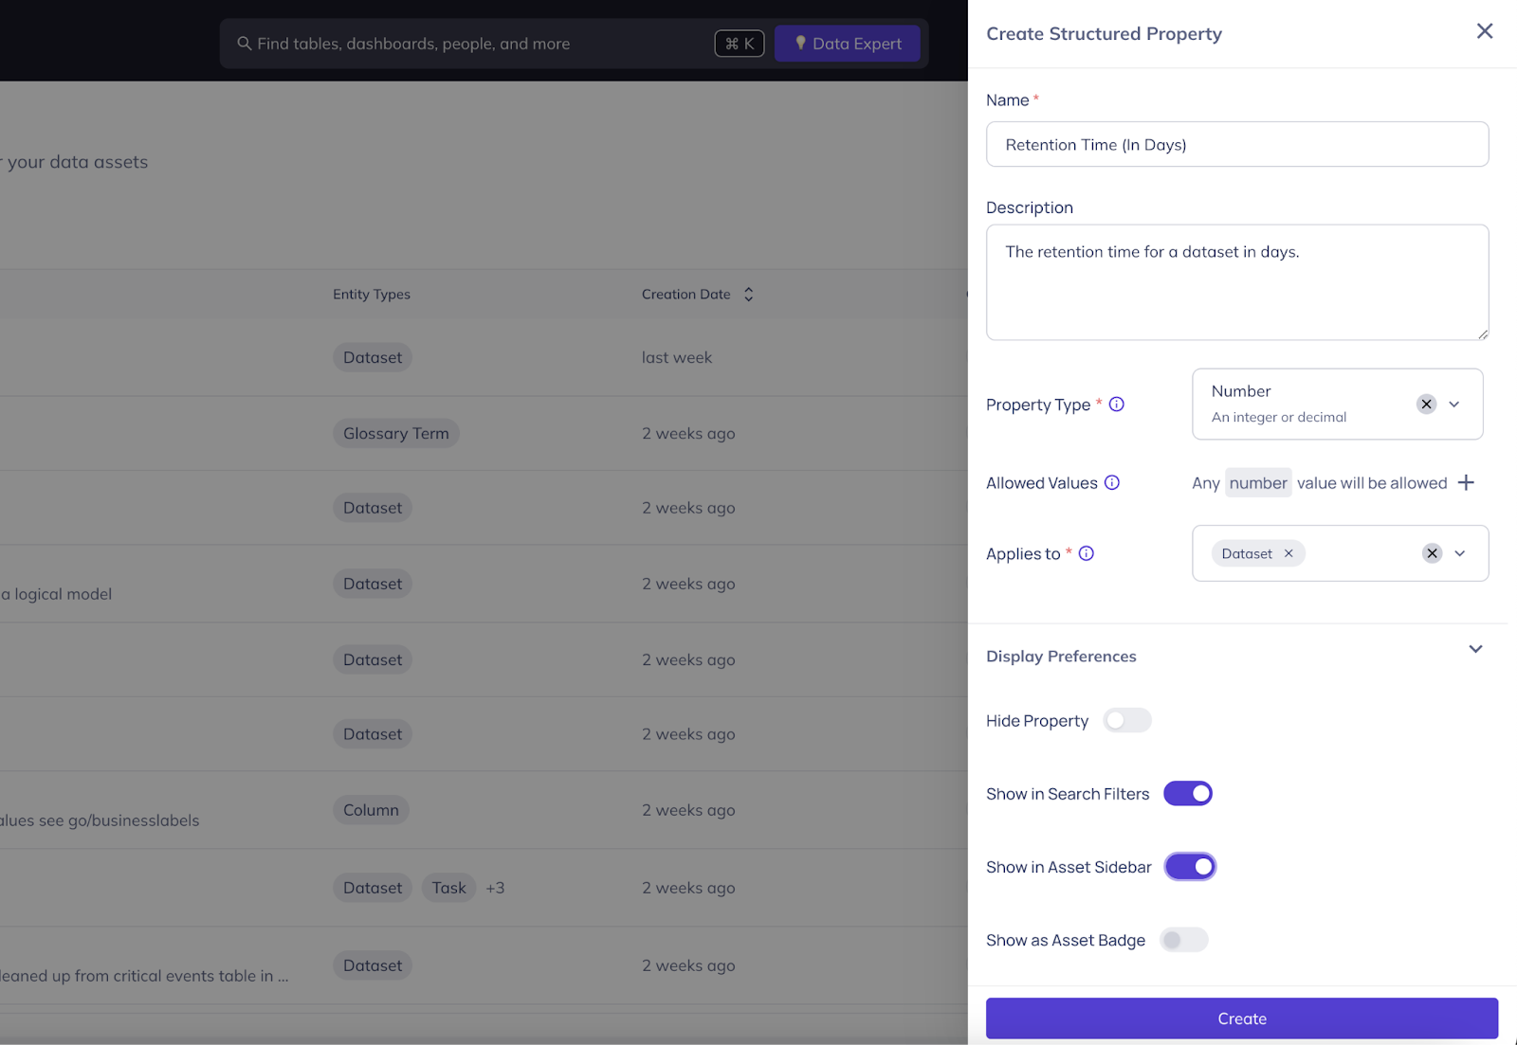Click the Data Expert lightbulb icon
The height and width of the screenshot is (1045, 1517).
pos(800,43)
